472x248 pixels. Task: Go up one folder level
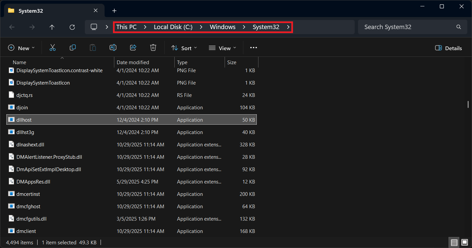[x=52, y=27]
